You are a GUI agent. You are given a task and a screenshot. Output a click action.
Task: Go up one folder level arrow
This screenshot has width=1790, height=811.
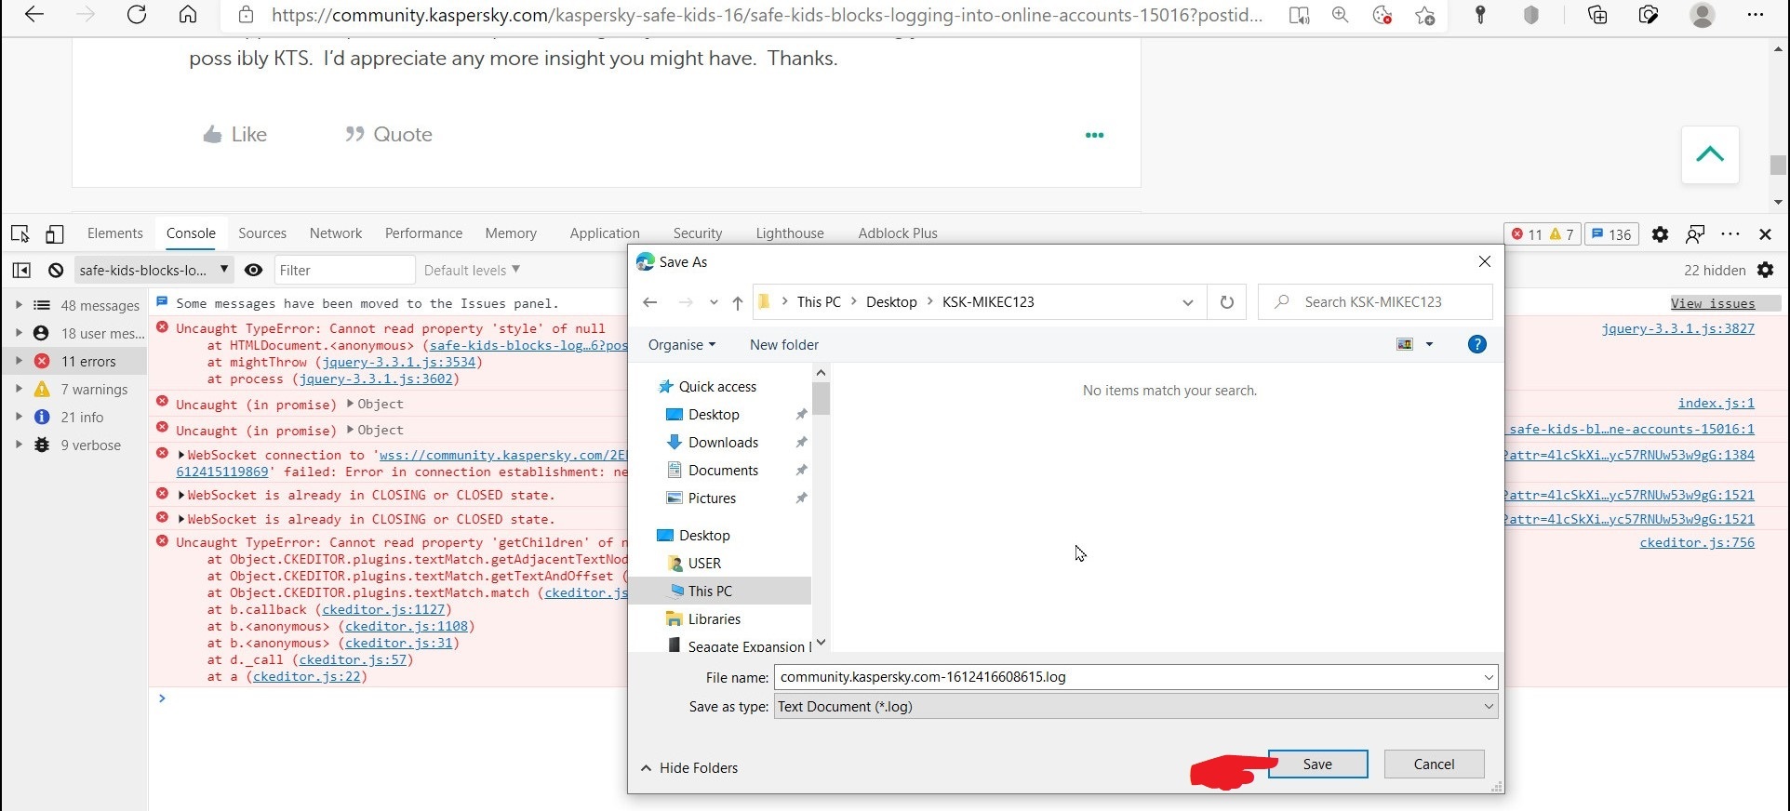pos(737,302)
